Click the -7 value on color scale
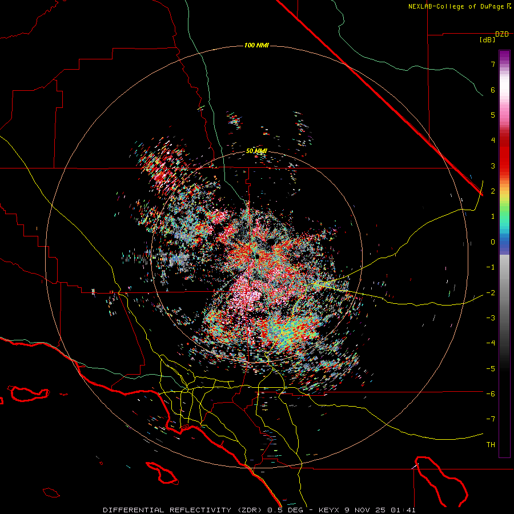Image resolution: width=514 pixels, height=514 pixels. [491, 419]
